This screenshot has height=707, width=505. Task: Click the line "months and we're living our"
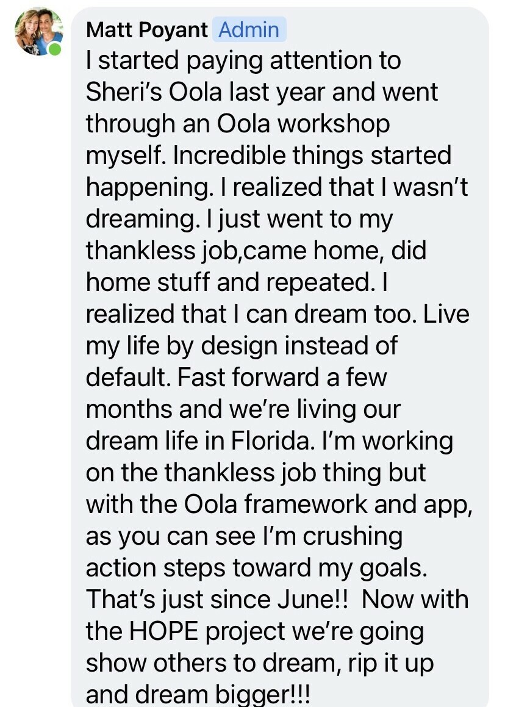(x=243, y=409)
